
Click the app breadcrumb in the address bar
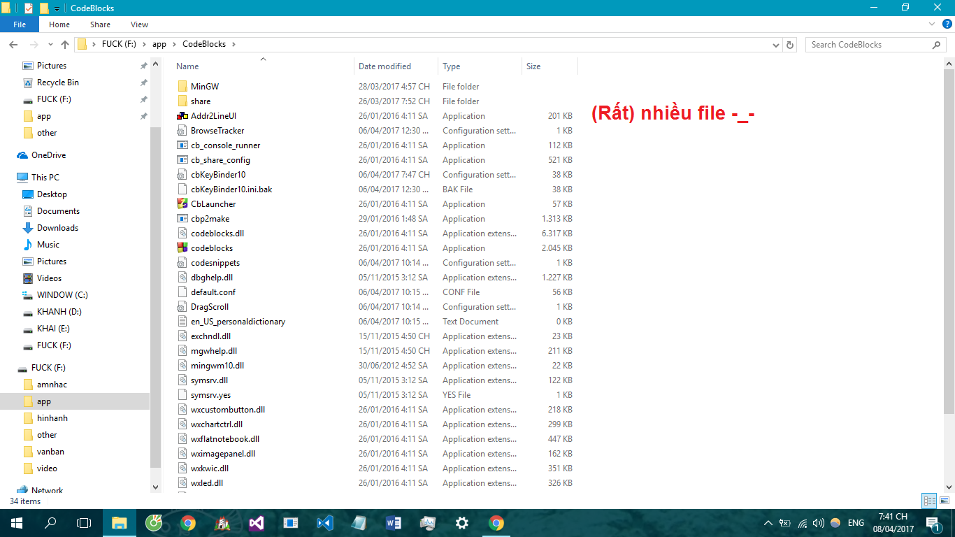159,44
